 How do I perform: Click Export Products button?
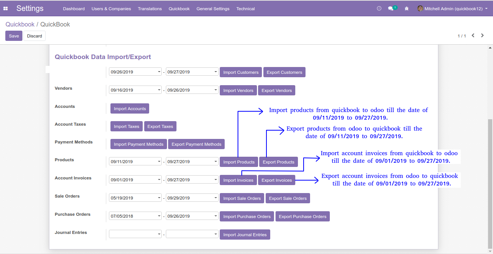[x=279, y=162]
